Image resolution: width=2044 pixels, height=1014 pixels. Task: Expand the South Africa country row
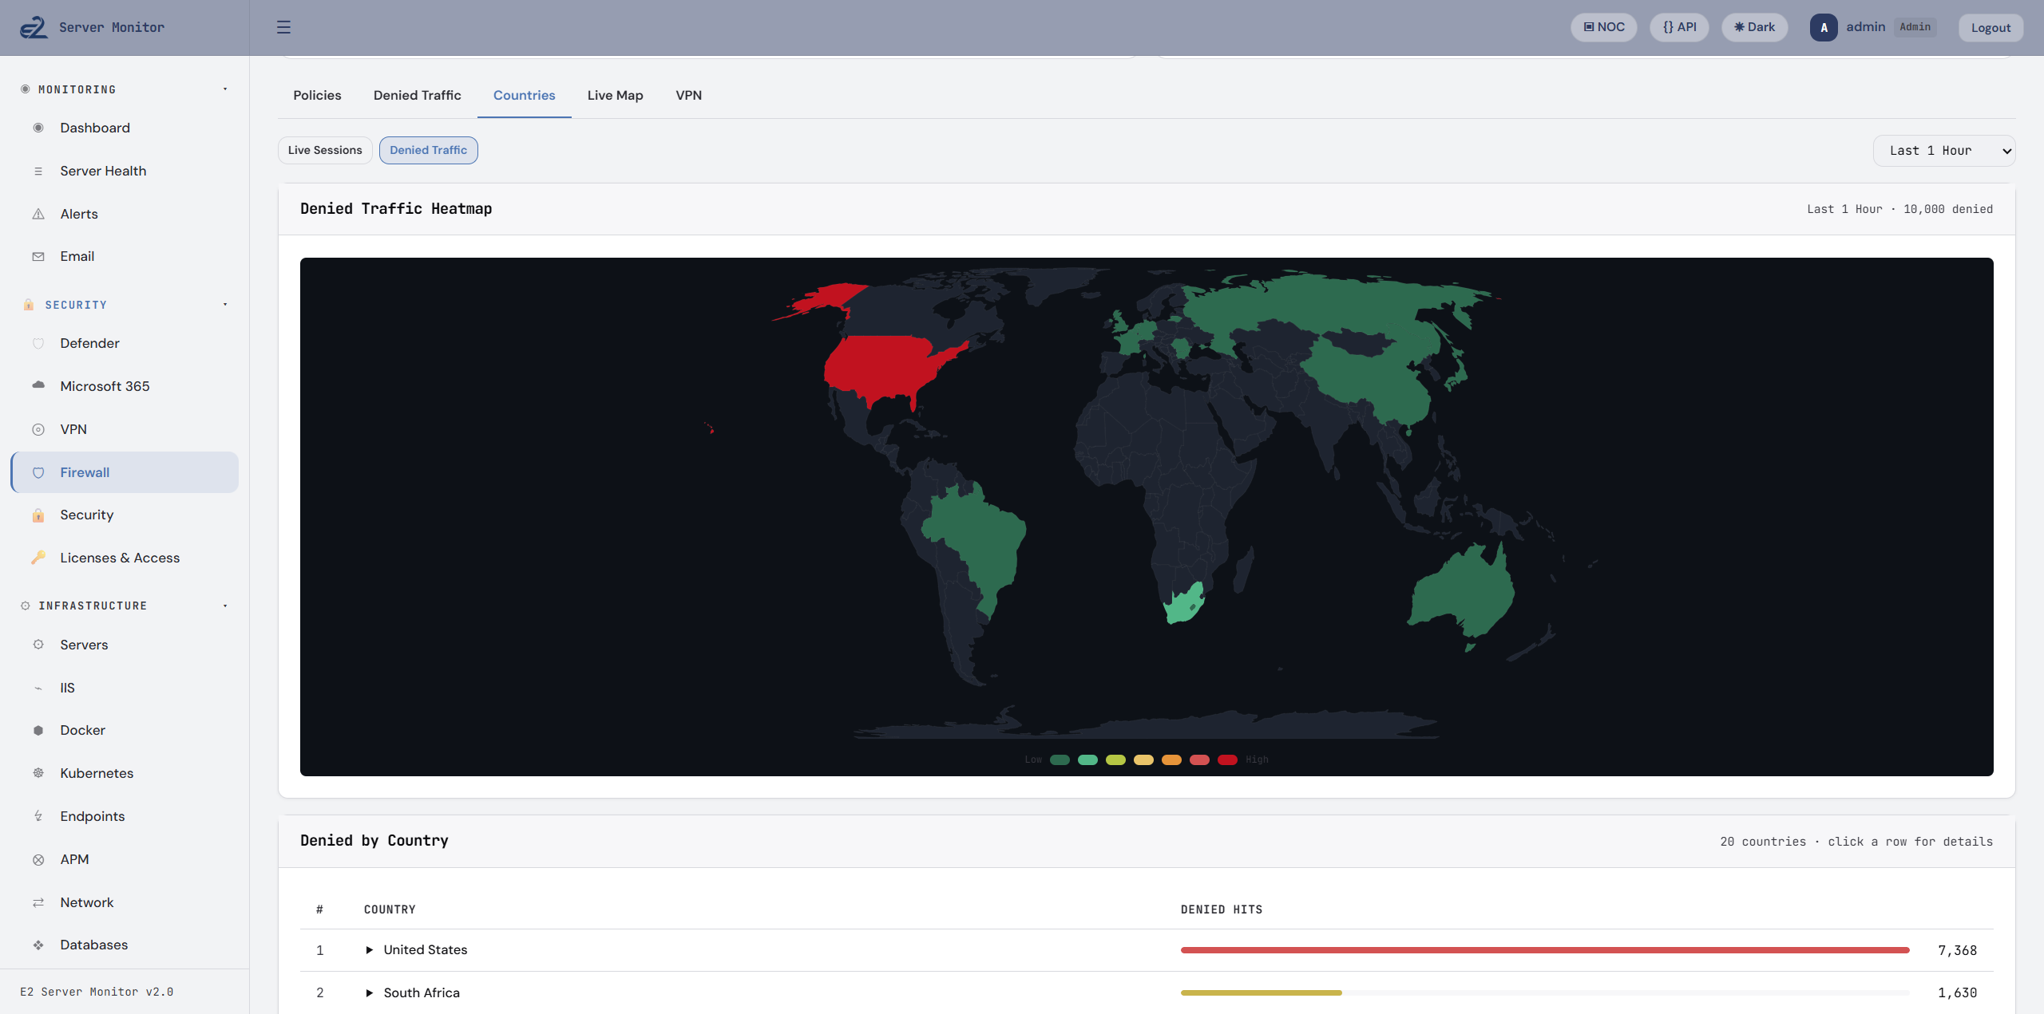pos(370,992)
